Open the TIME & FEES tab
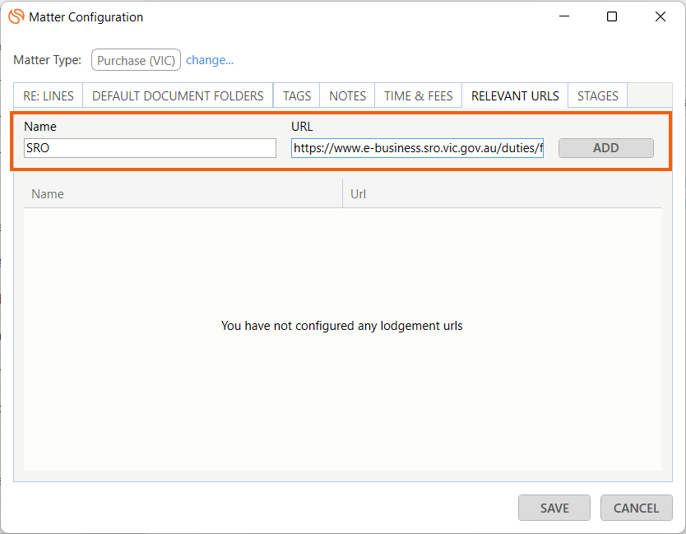Screen dimensions: 686x534 coord(418,95)
